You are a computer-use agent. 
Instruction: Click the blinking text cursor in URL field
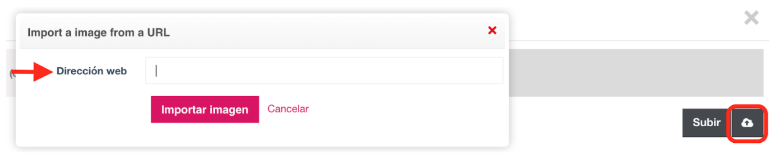[156, 71]
